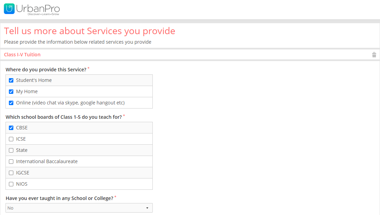Viewport: 380px width, 215px height.
Task: Check the NIOS board option
Action: pos(11,184)
